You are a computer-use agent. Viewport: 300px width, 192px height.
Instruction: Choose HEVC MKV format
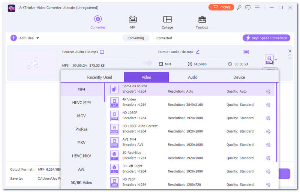click(81, 156)
